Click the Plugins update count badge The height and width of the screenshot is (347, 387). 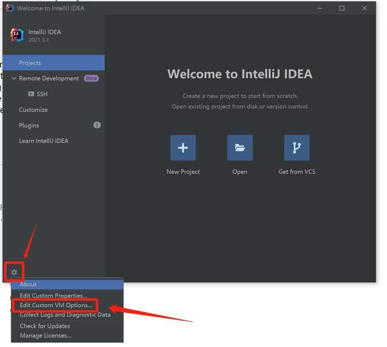[97, 125]
